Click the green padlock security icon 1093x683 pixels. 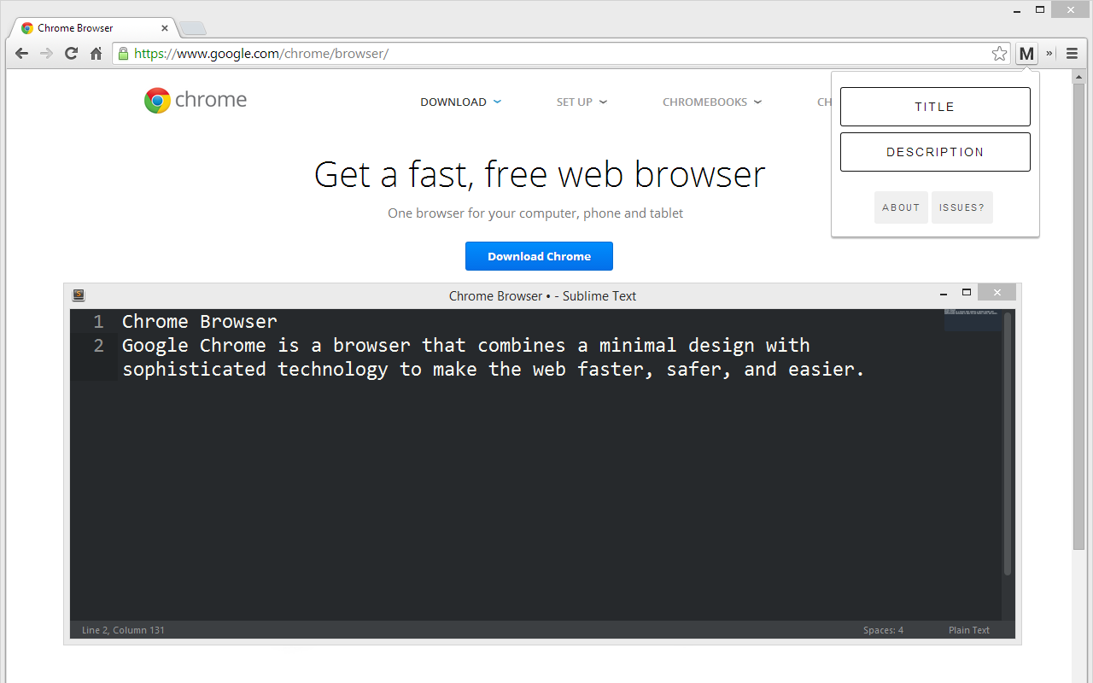click(124, 54)
